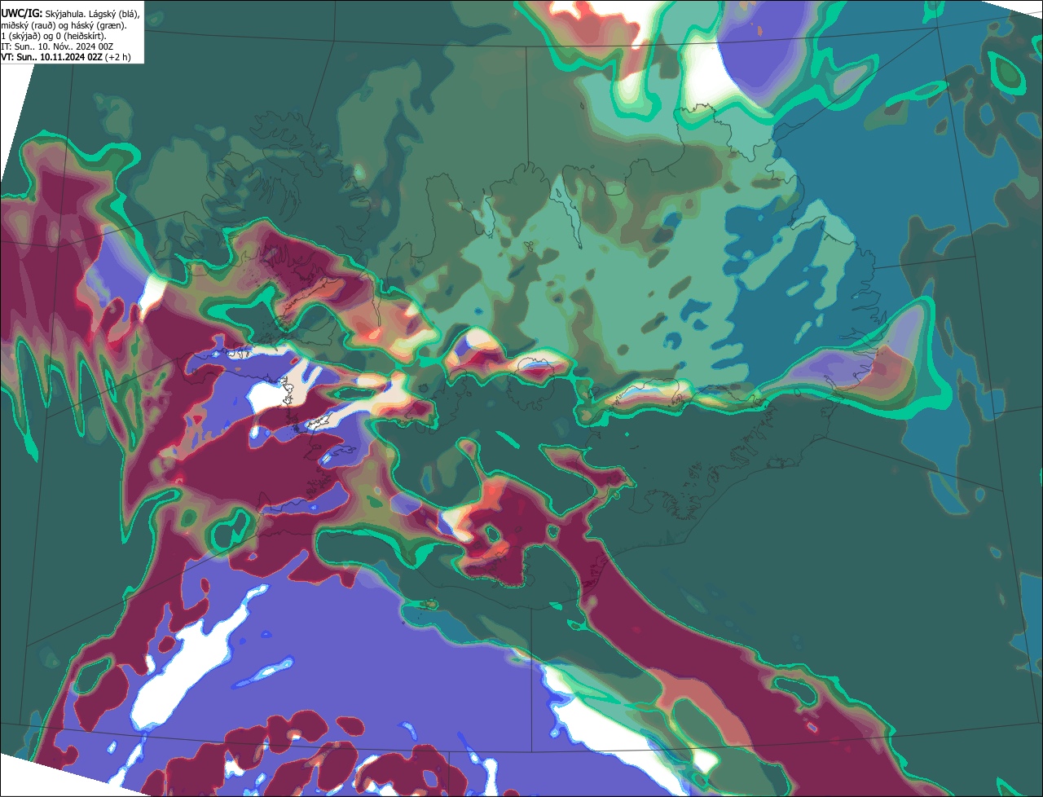Click the 'IT: Sun.. 10. Nóv.. 2024 00Z' line
The height and width of the screenshot is (797, 1043).
click(57, 46)
